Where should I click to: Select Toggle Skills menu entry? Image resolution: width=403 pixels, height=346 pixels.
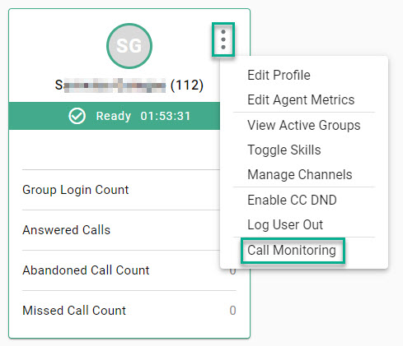(x=284, y=150)
